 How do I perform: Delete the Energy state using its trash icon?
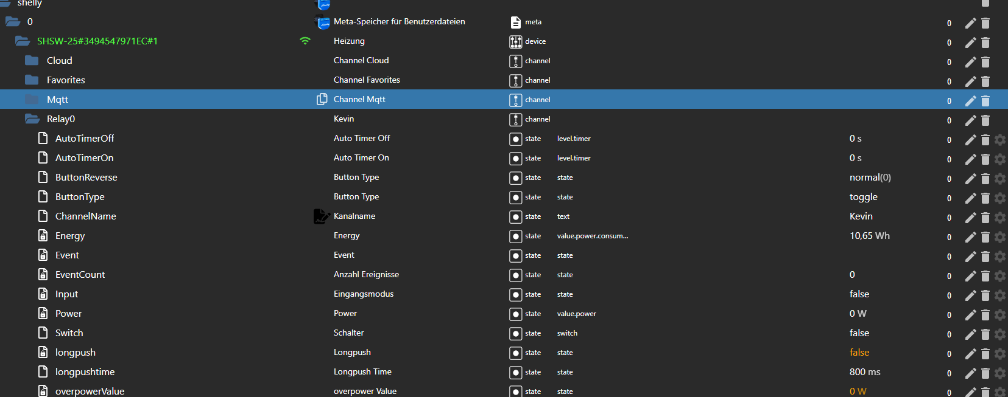pos(985,237)
